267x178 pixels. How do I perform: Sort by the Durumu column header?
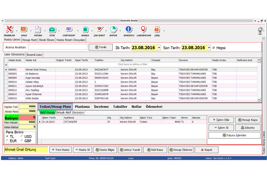click(x=194, y=60)
